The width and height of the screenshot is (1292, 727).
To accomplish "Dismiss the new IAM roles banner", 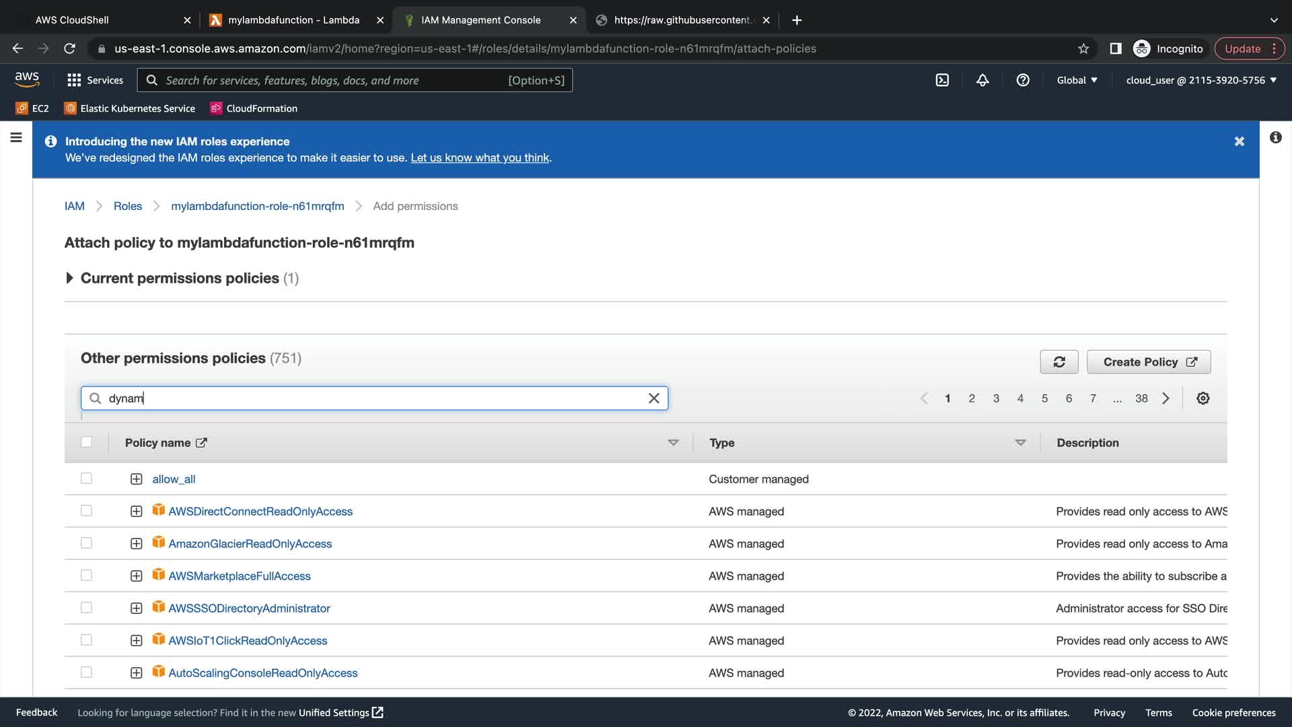I will click(1239, 141).
